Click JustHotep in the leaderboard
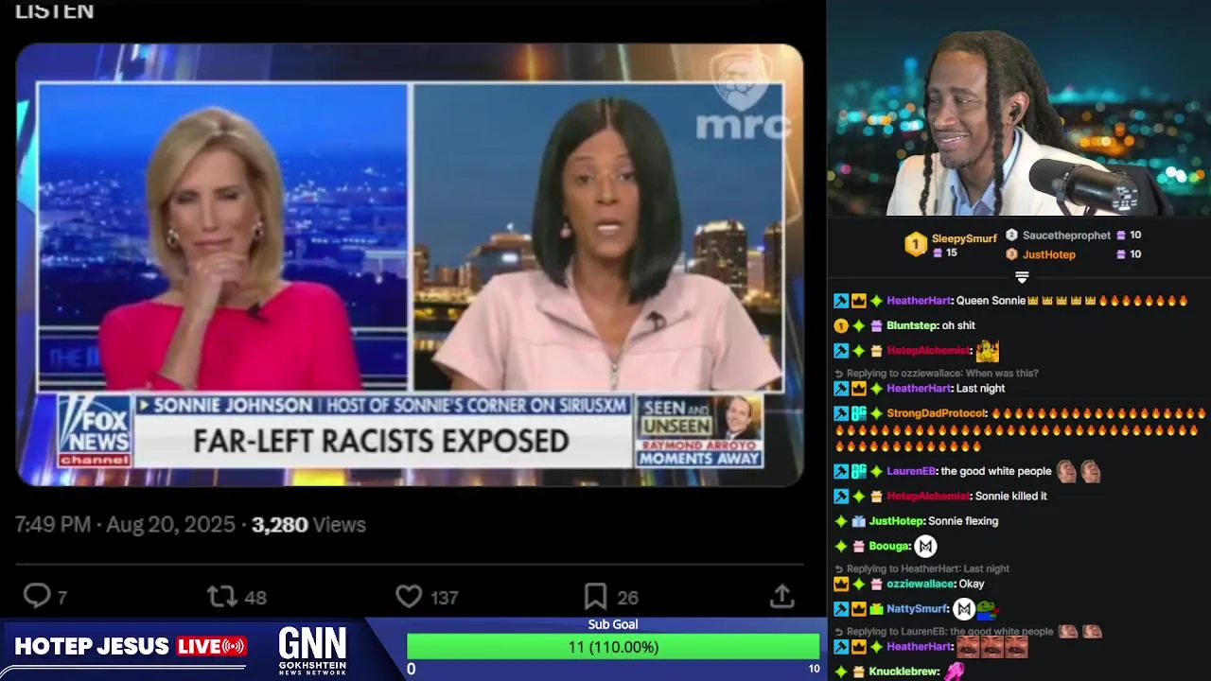1211x681 pixels. pyautogui.click(x=1048, y=253)
